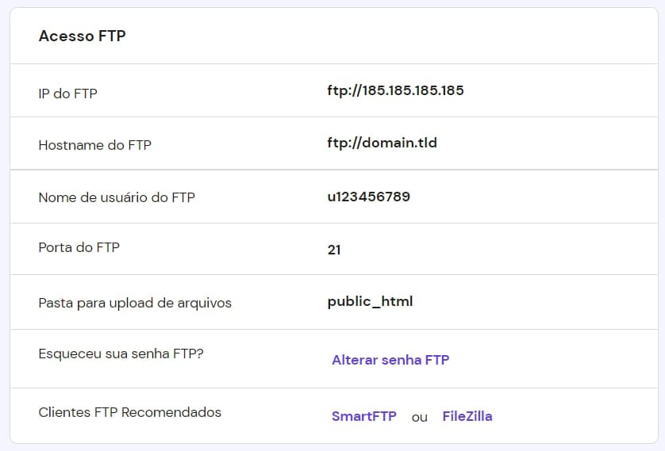Image resolution: width=665 pixels, height=451 pixels.
Task: Click empty space right of the 21 port value
Action: click(492, 250)
